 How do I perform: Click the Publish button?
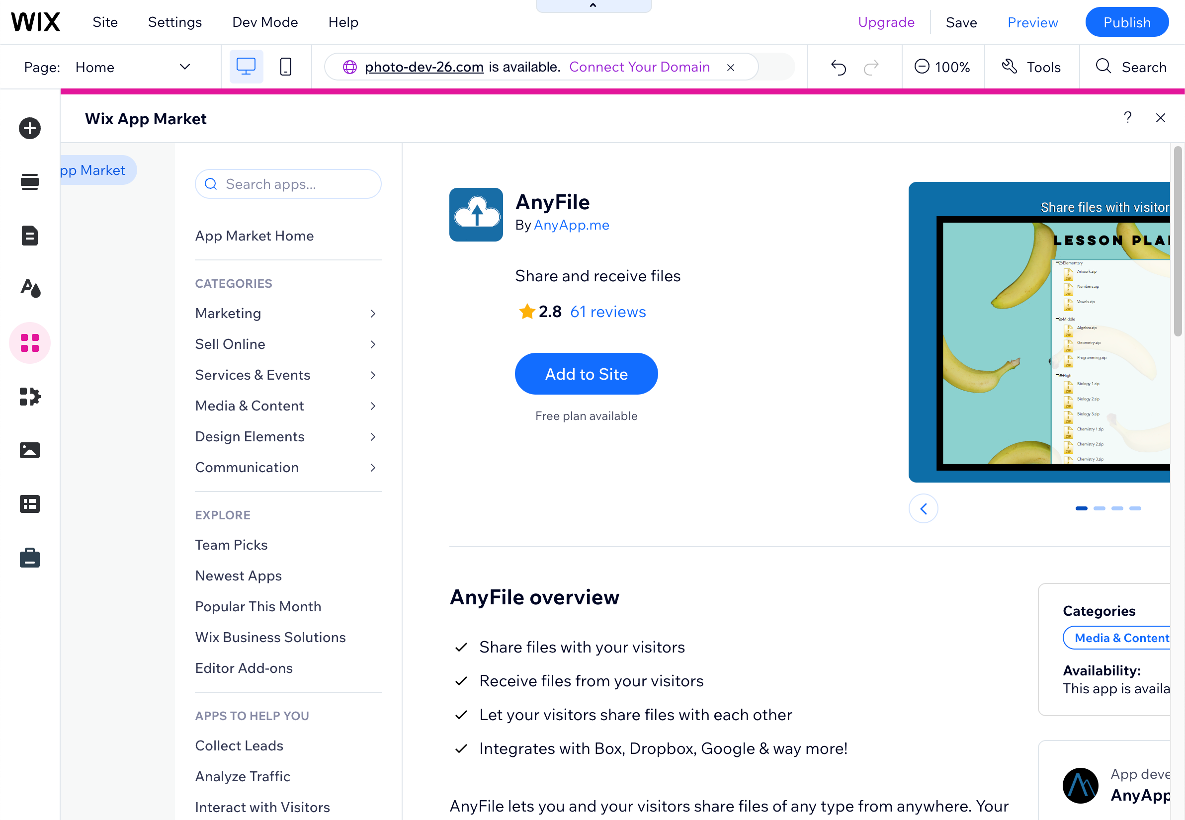[1126, 22]
